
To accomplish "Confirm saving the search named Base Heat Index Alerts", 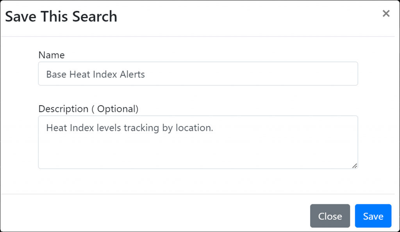I will [373, 216].
